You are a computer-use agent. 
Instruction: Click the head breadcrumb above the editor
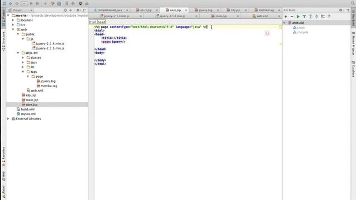tap(101, 22)
